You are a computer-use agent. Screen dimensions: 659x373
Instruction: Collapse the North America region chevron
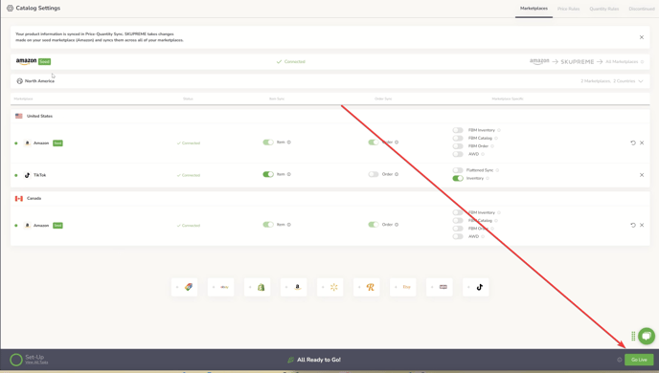tap(641, 81)
